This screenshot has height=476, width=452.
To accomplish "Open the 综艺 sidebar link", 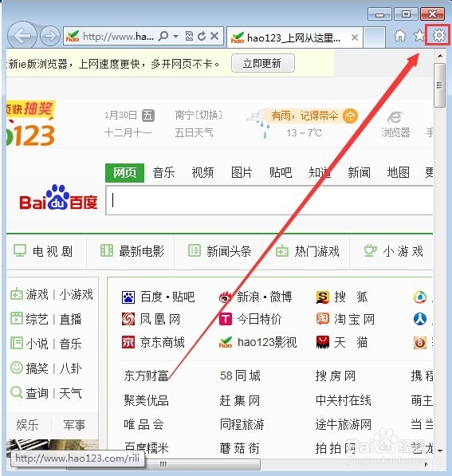I will coord(37,319).
